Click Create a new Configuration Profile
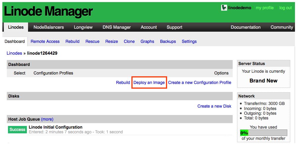 [200, 82]
